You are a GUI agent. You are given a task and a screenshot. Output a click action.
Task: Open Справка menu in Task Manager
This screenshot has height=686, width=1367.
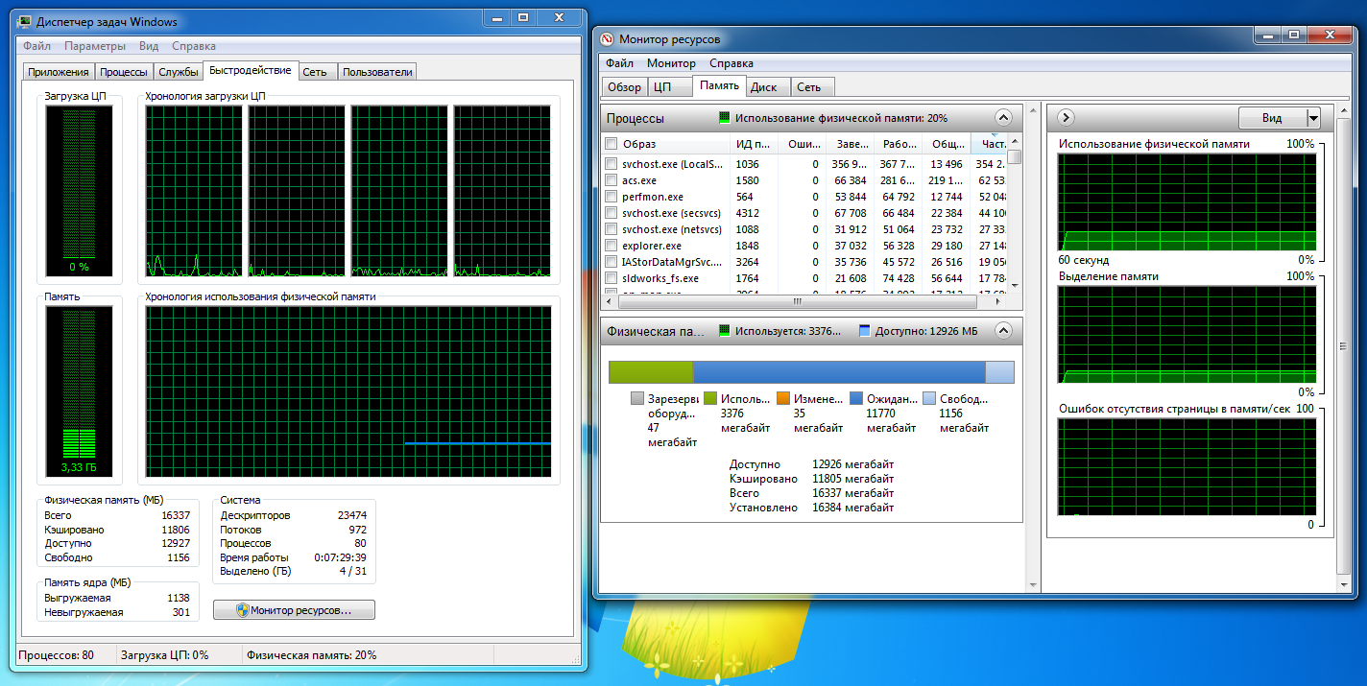[194, 46]
